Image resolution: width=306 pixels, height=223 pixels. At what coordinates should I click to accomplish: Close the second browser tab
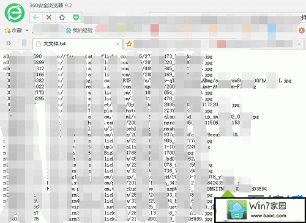pos(299,44)
